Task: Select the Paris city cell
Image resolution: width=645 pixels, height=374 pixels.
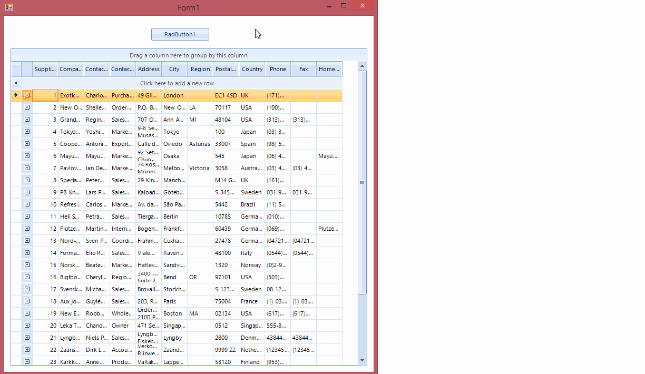Action: click(x=174, y=301)
